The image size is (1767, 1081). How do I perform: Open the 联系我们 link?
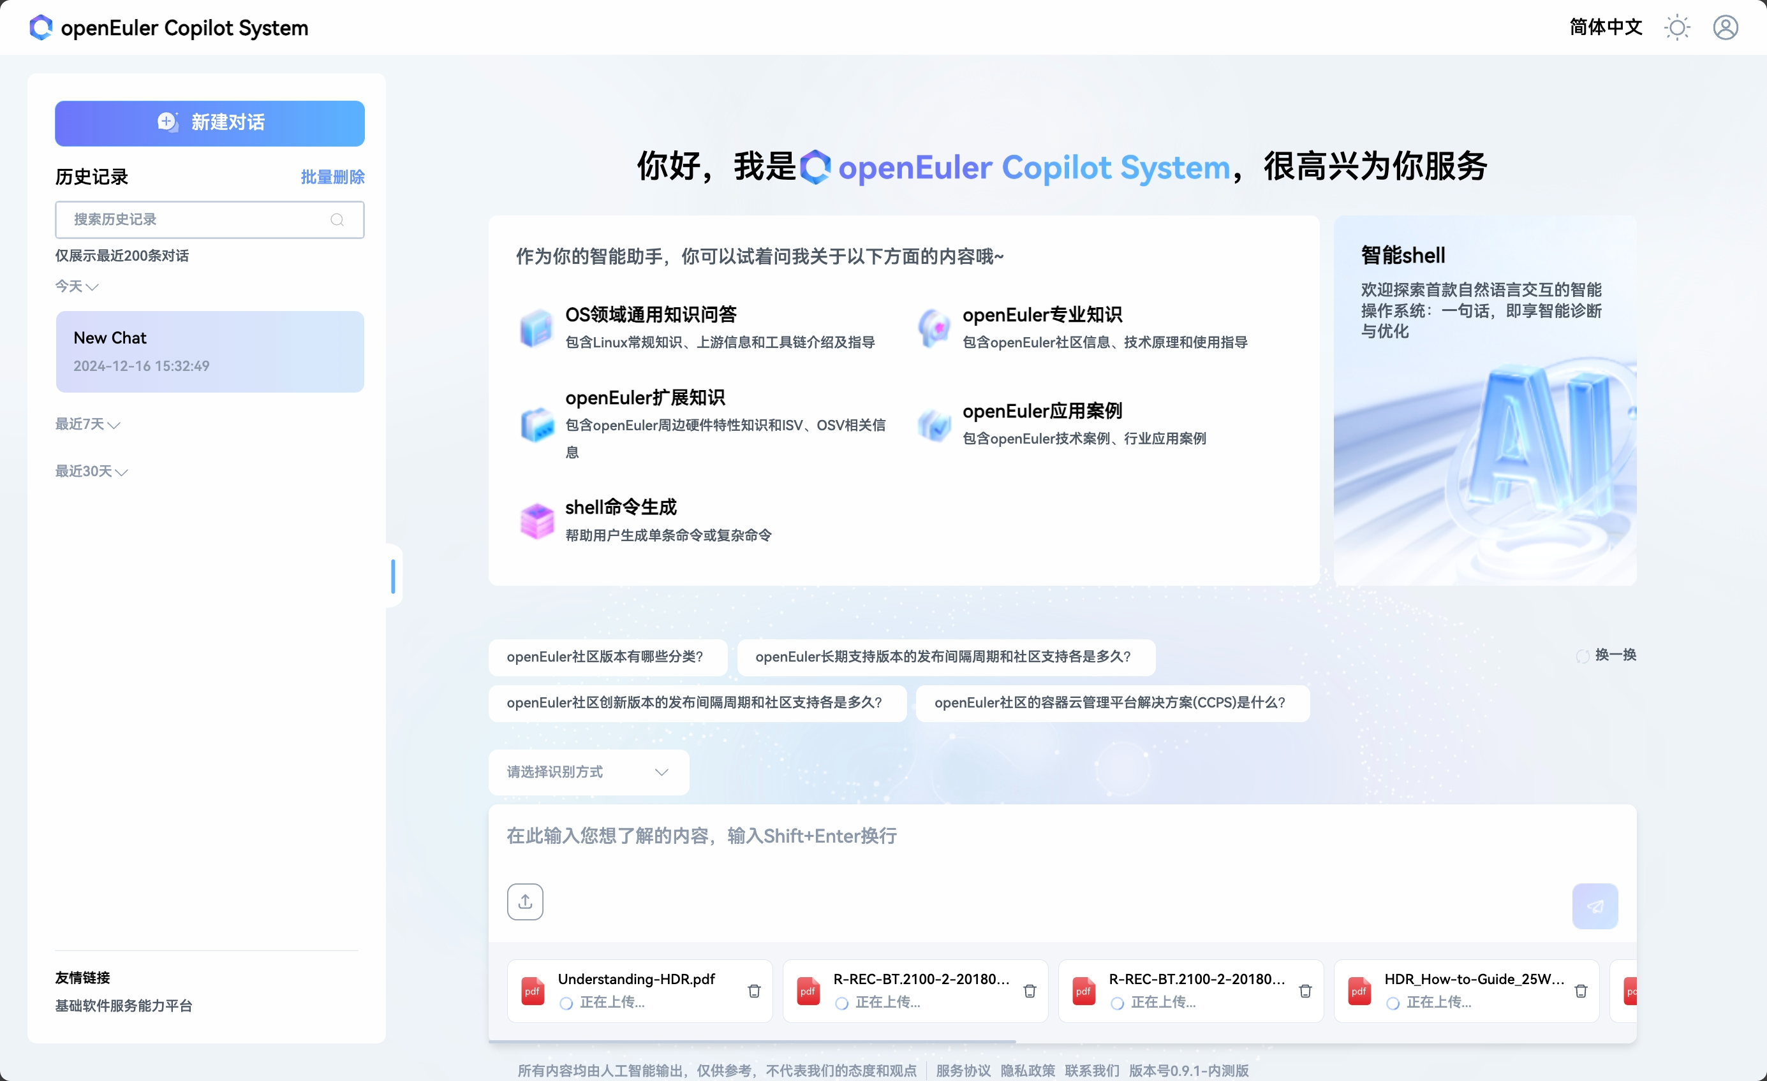pyautogui.click(x=1091, y=1071)
